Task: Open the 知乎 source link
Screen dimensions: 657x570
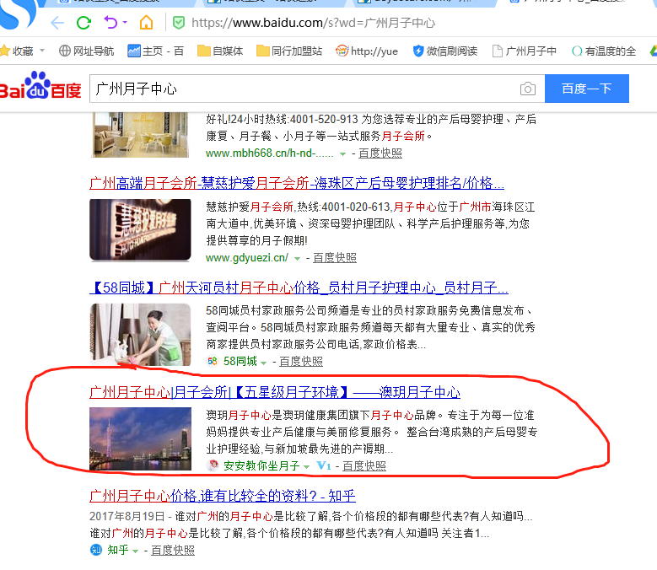Action: pos(118,550)
